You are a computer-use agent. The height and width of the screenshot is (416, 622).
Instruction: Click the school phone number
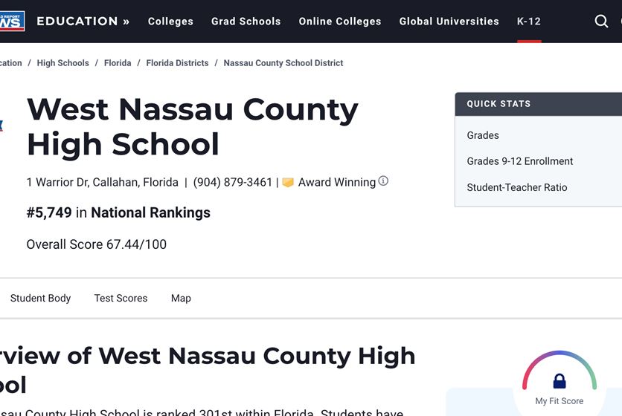[233, 182]
